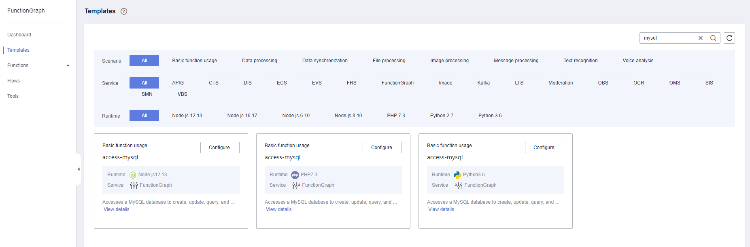Click the Node.js runtime icon
750x247 pixels.
coord(133,175)
